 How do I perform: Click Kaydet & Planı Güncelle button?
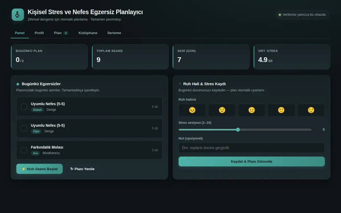[x=251, y=161]
